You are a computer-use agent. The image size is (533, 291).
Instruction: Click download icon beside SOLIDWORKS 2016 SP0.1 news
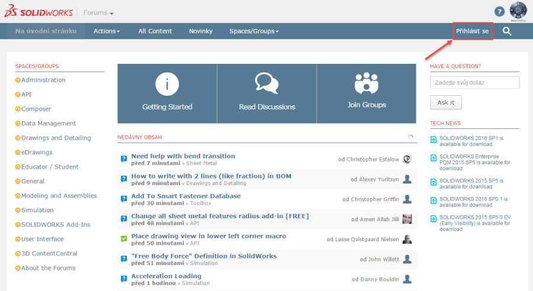434,200
